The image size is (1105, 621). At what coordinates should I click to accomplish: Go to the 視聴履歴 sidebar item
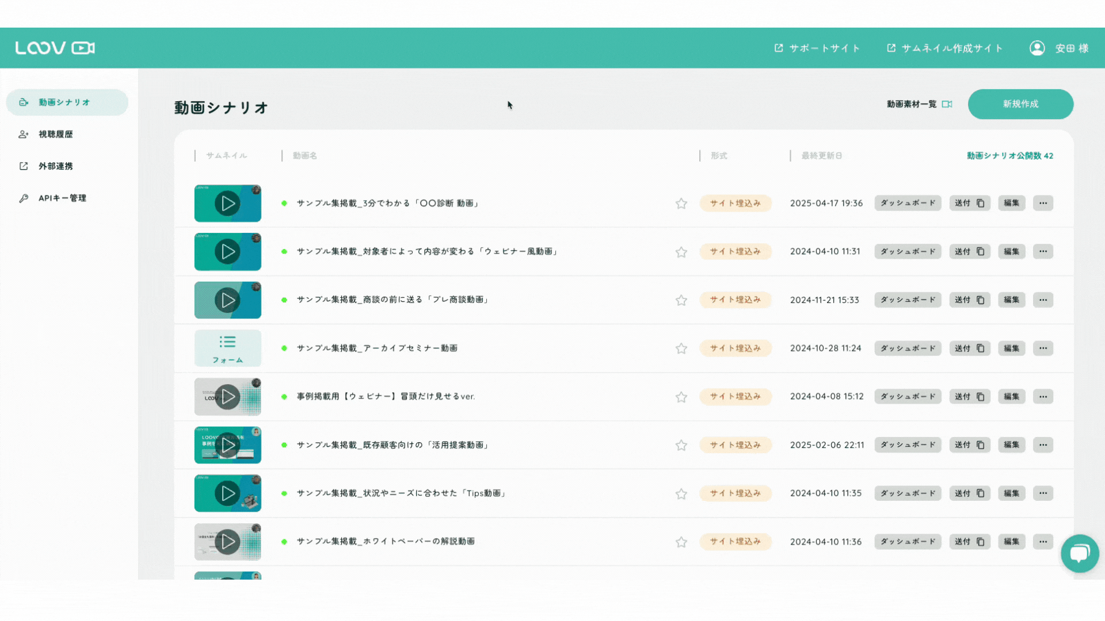[55, 134]
